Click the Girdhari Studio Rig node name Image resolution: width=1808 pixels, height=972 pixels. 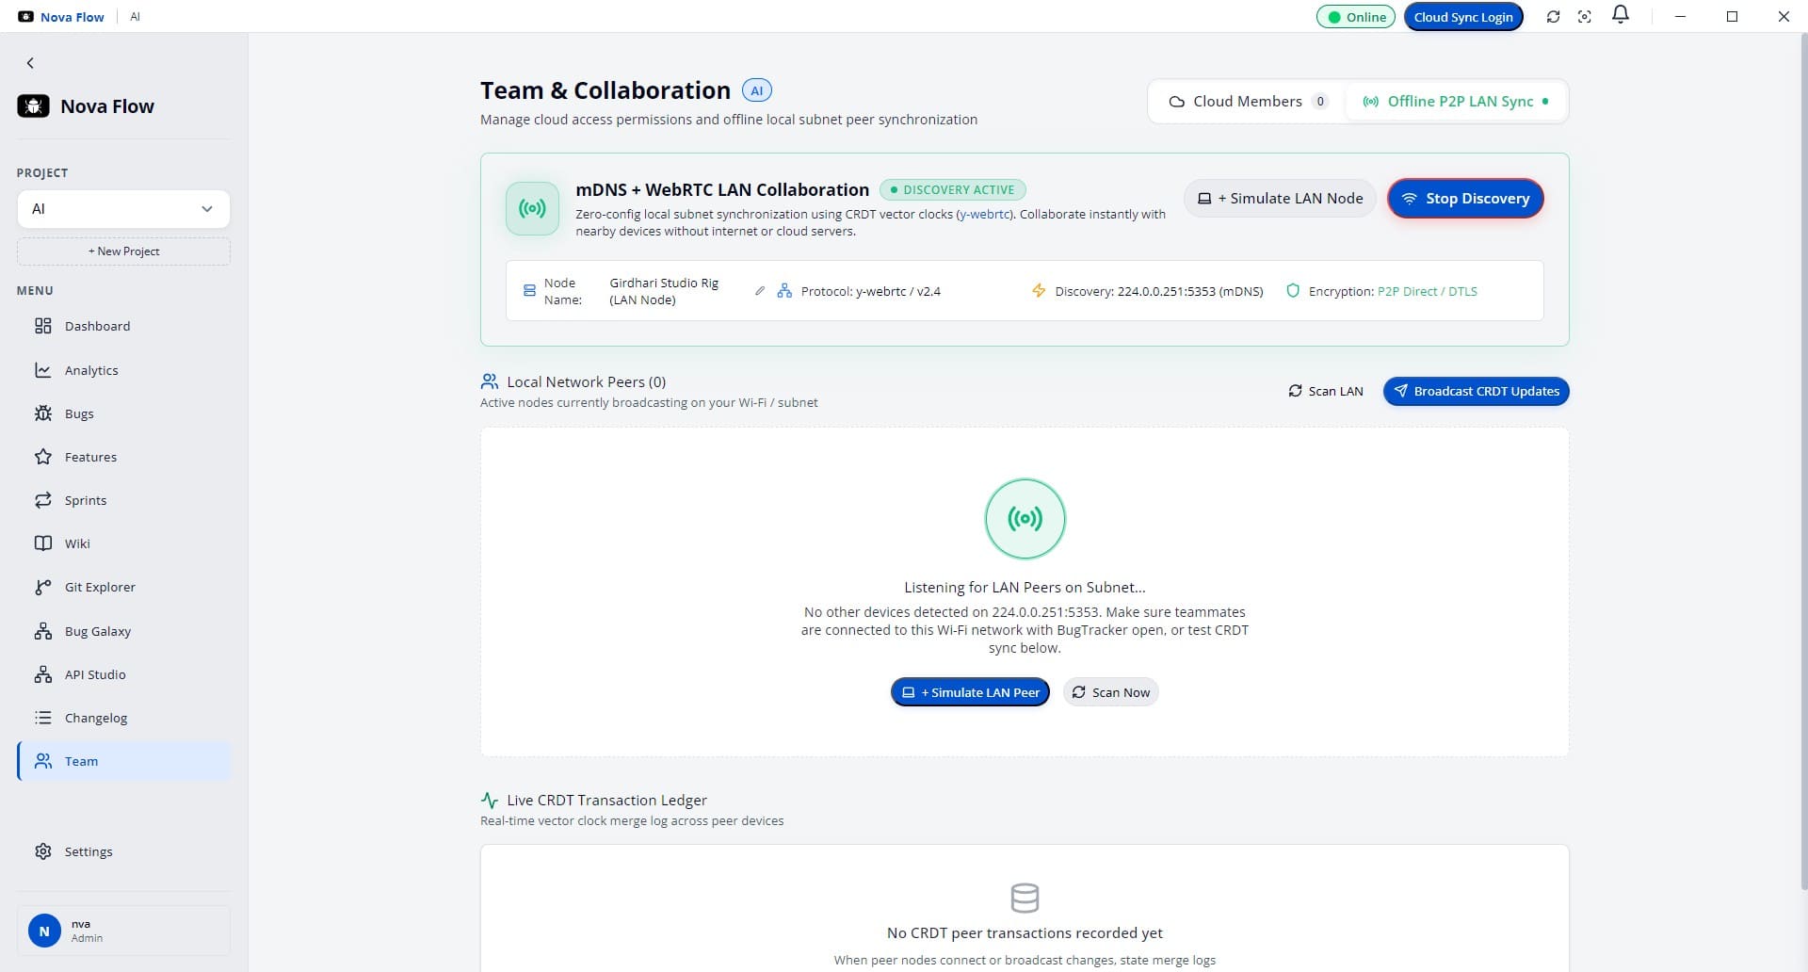pos(664,291)
